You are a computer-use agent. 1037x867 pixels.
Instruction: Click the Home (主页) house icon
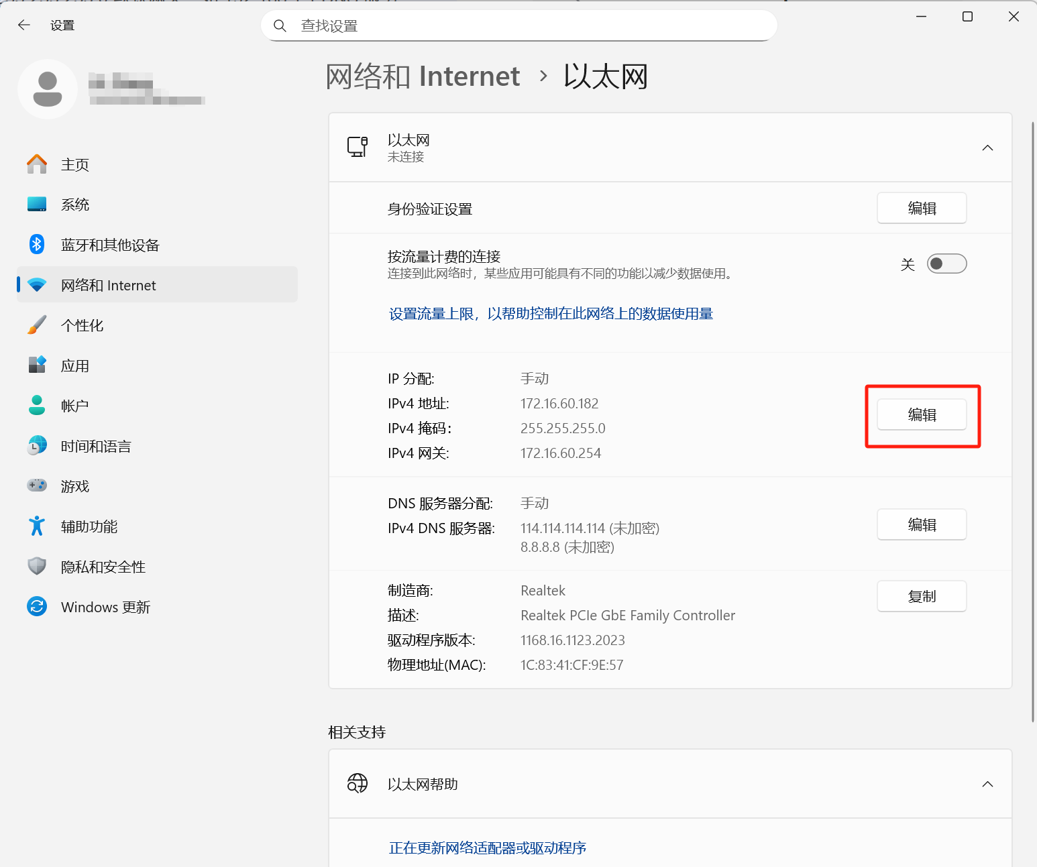37,164
